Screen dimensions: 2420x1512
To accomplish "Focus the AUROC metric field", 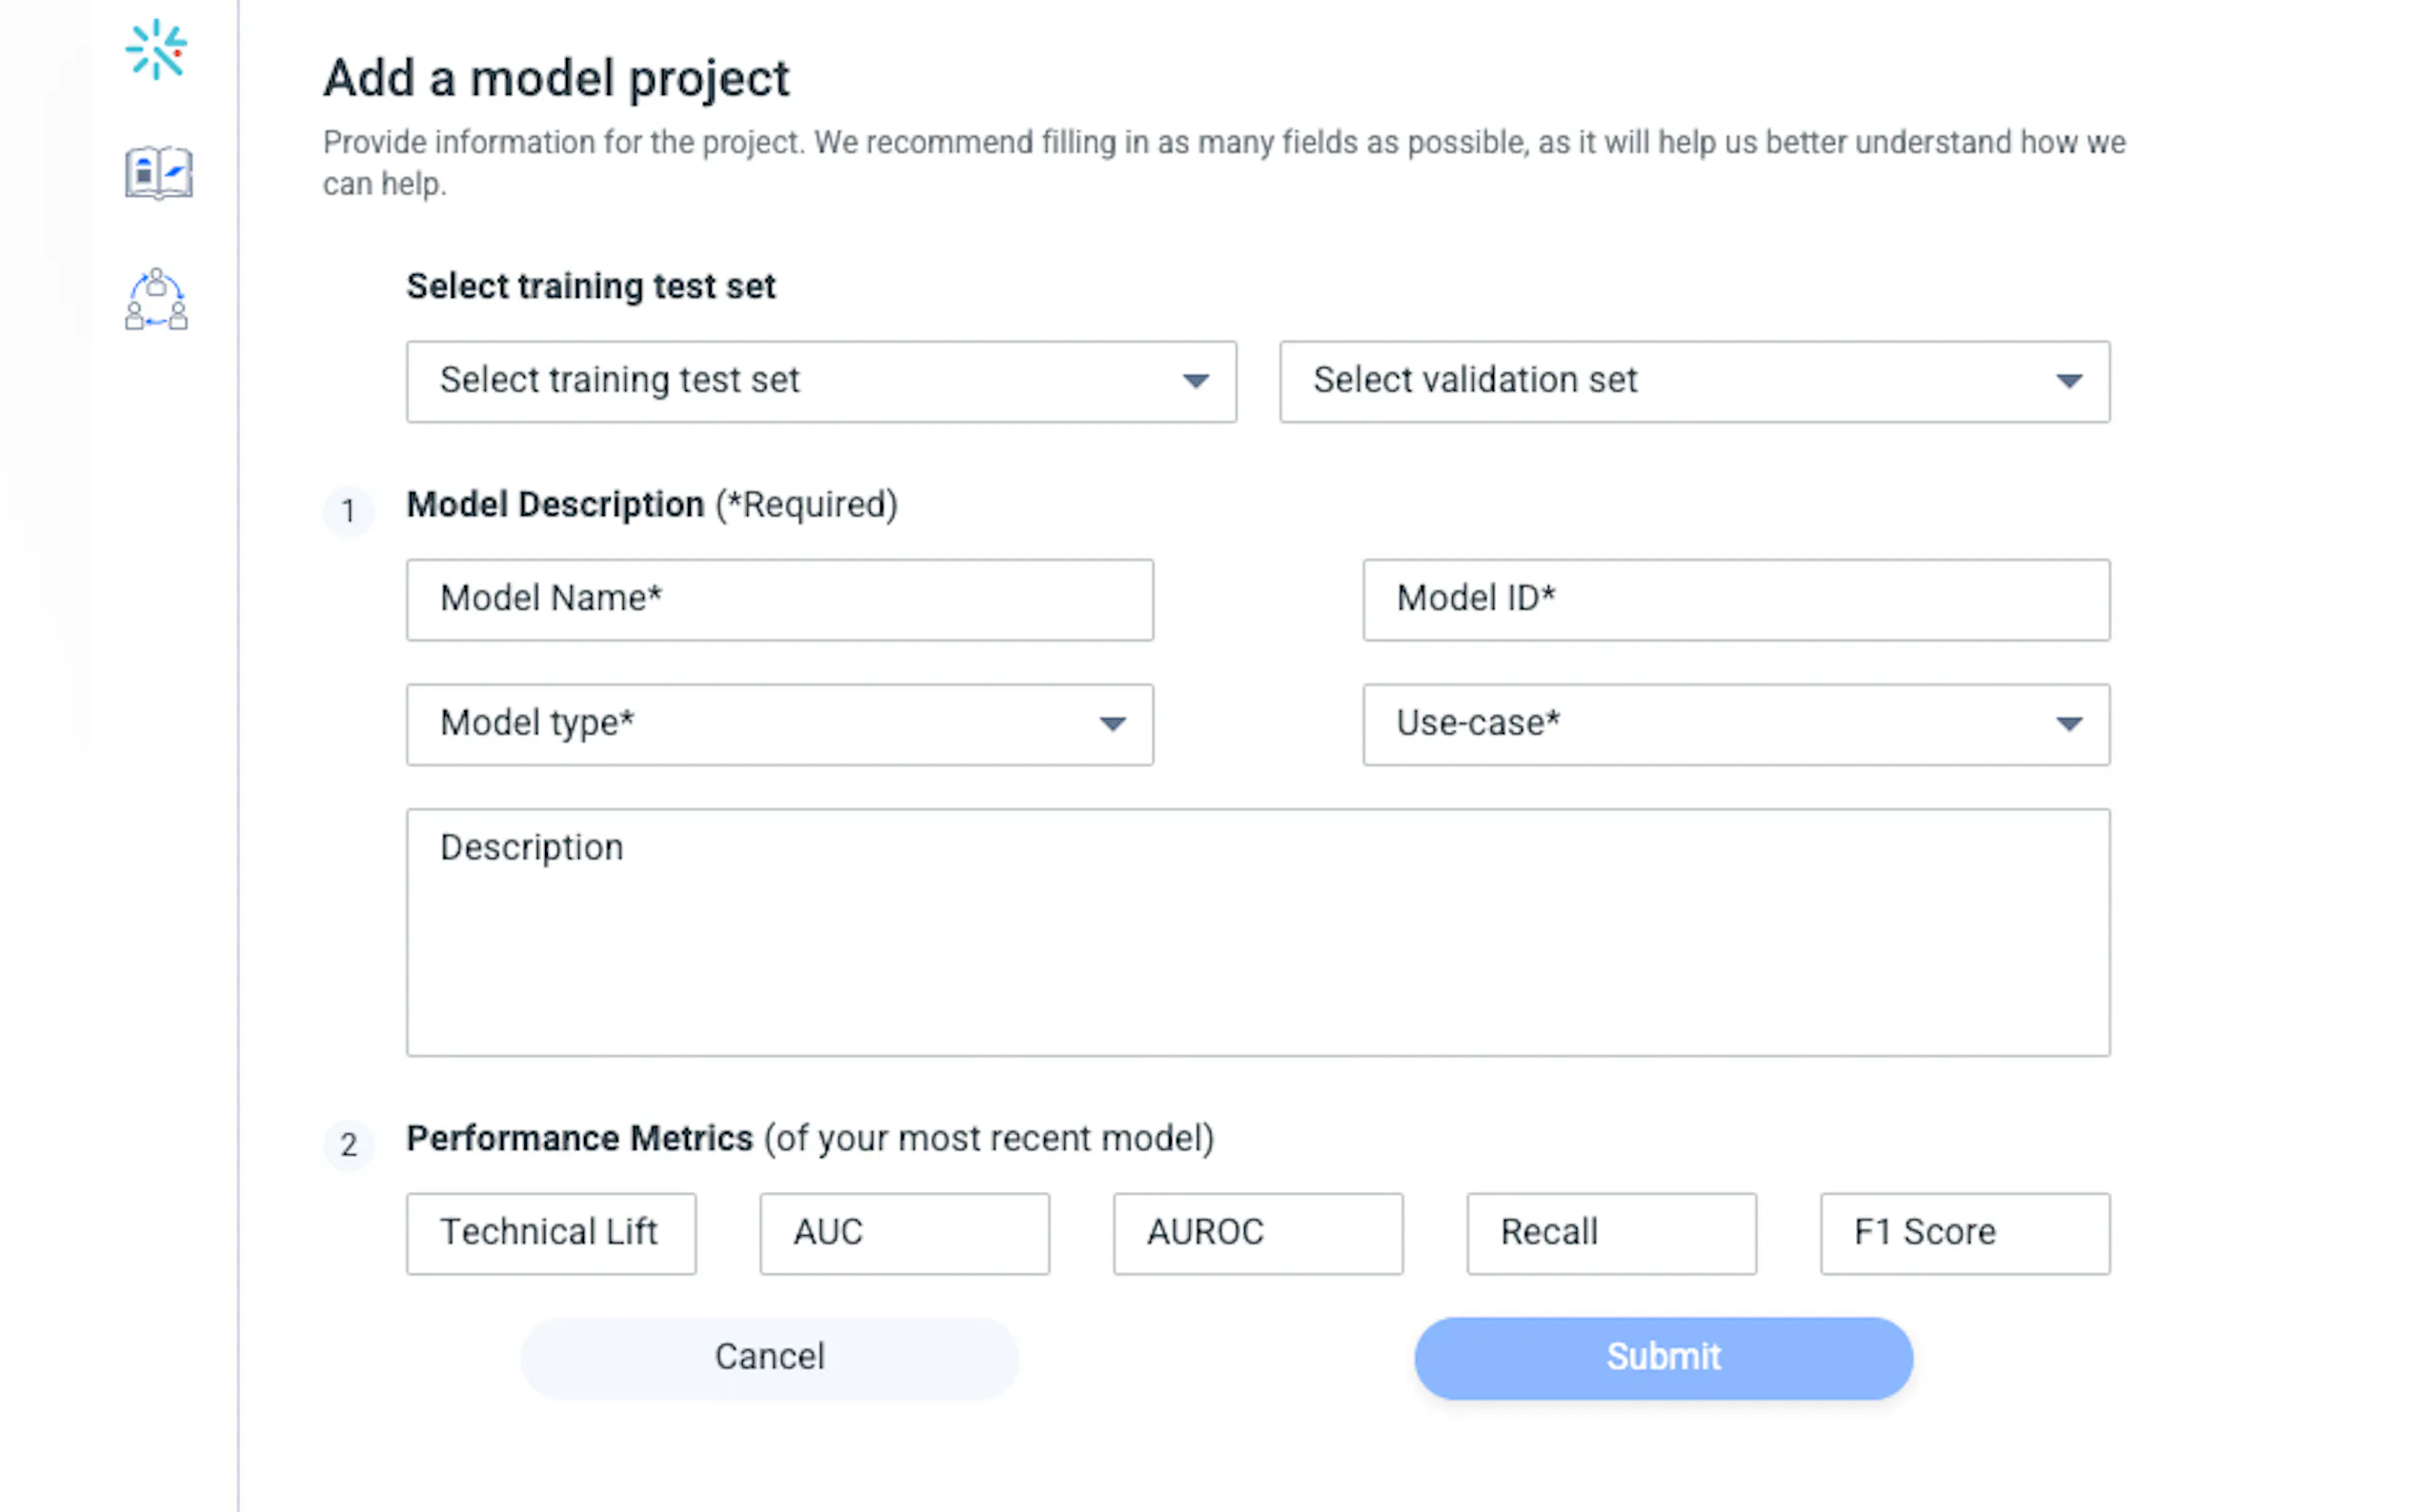I will click(x=1257, y=1233).
